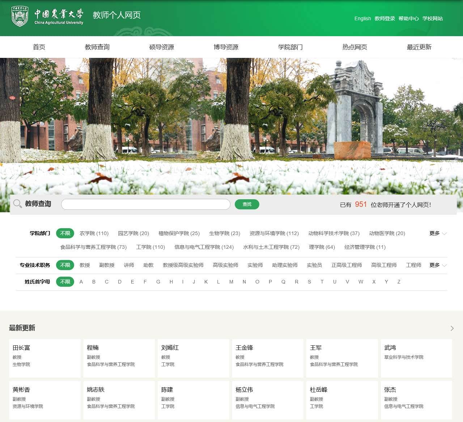Screen dimensions: 463x422
Task: Switch to 博导资源 navigation tab
Action: tap(227, 47)
